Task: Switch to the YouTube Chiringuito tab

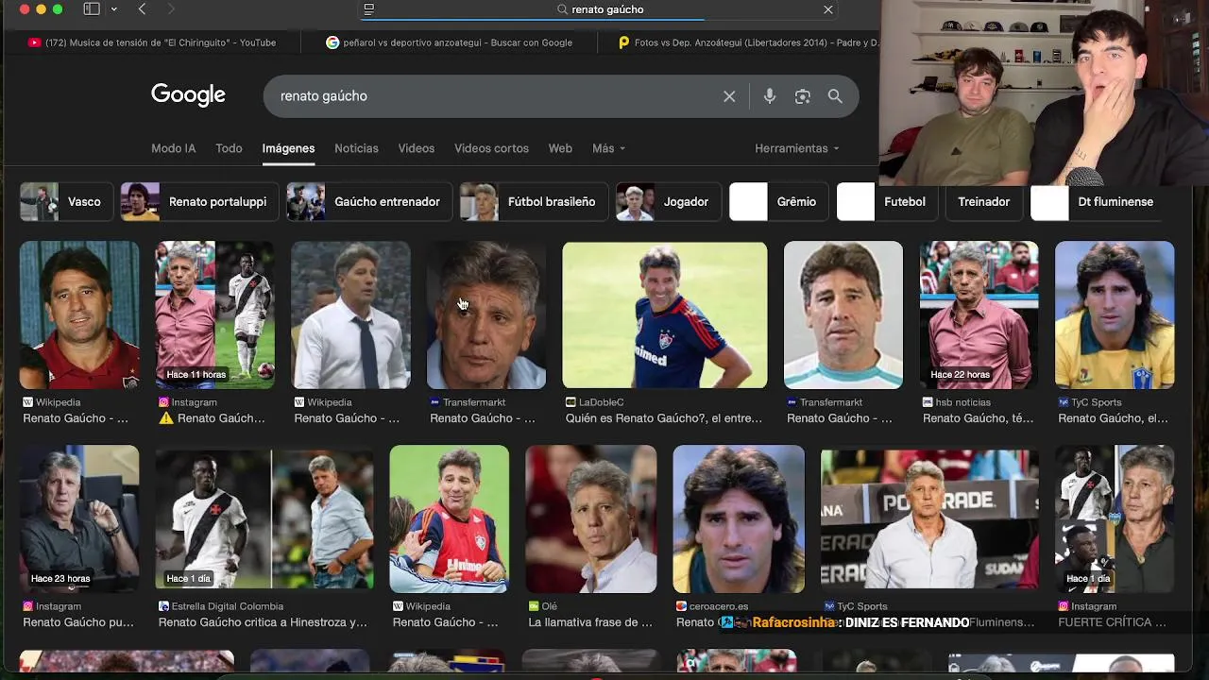Action: [x=152, y=42]
